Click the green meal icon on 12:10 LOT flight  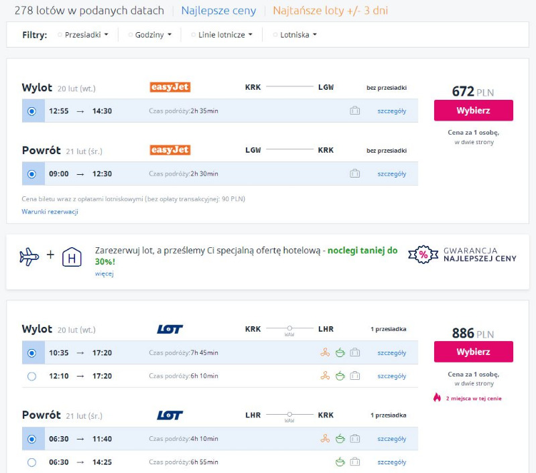[x=340, y=377]
